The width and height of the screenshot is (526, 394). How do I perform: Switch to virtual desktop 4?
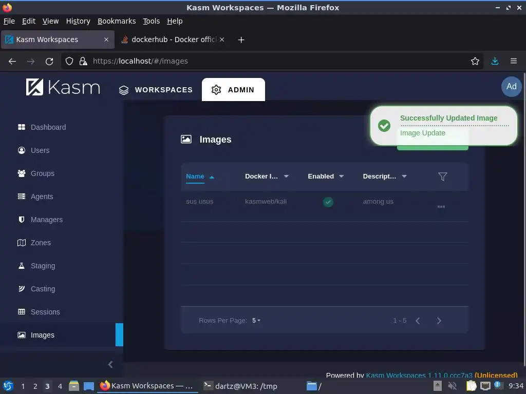[60, 386]
